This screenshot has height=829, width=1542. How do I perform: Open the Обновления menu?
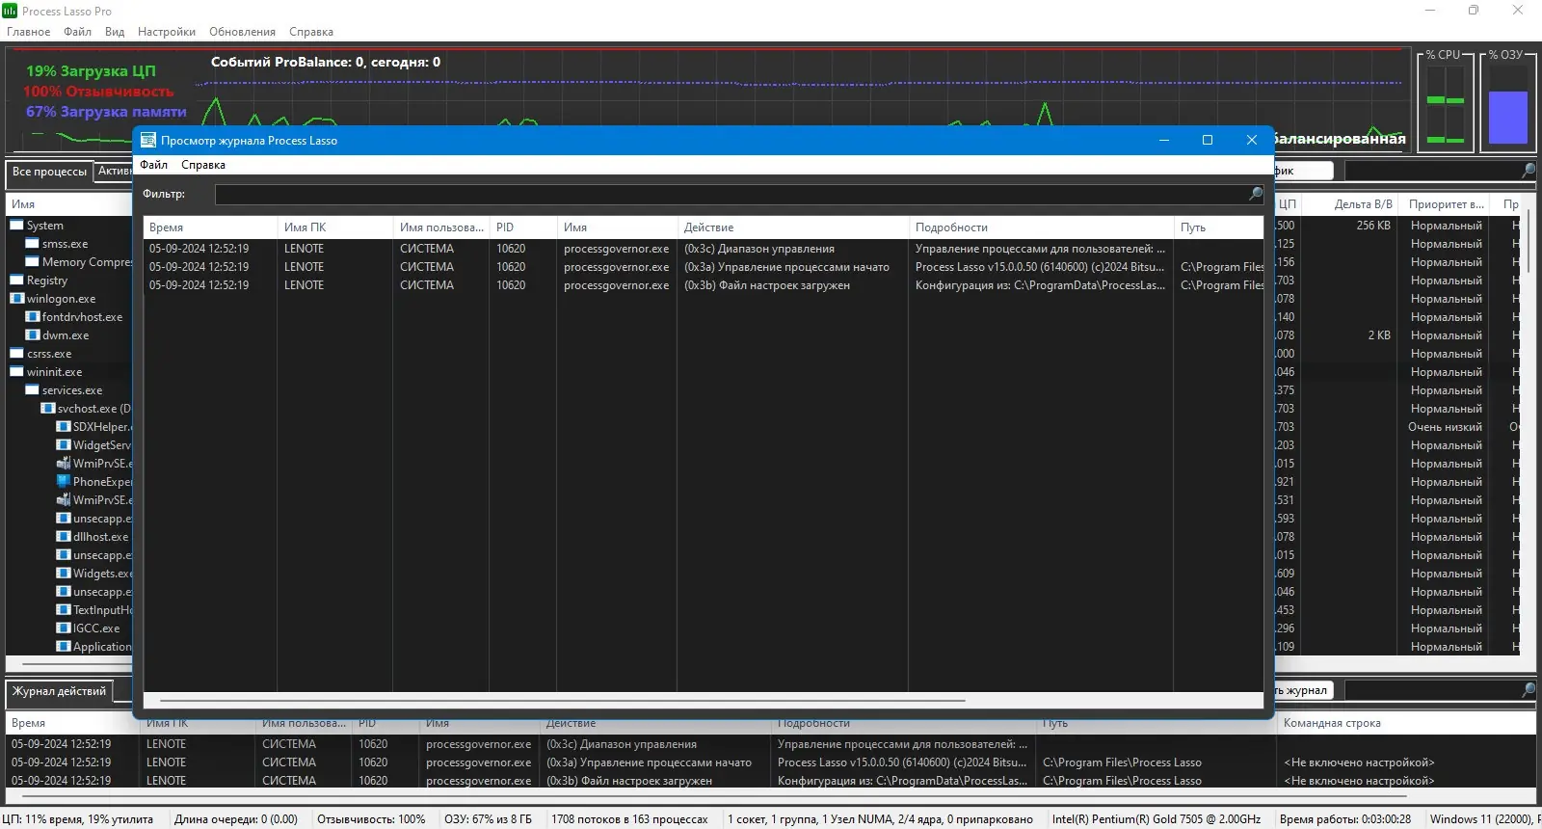point(242,32)
